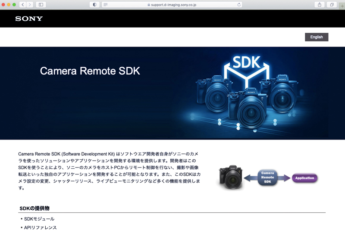Click the lock icon in the address bar

[x=149, y=5]
